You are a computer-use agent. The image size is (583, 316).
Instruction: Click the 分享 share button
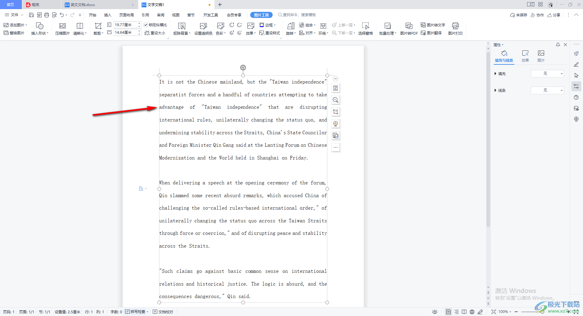(554, 15)
